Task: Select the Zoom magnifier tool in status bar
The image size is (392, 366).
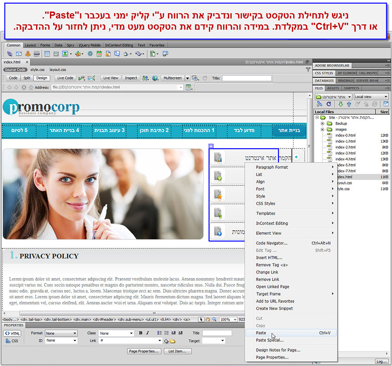Action: [x=214, y=319]
